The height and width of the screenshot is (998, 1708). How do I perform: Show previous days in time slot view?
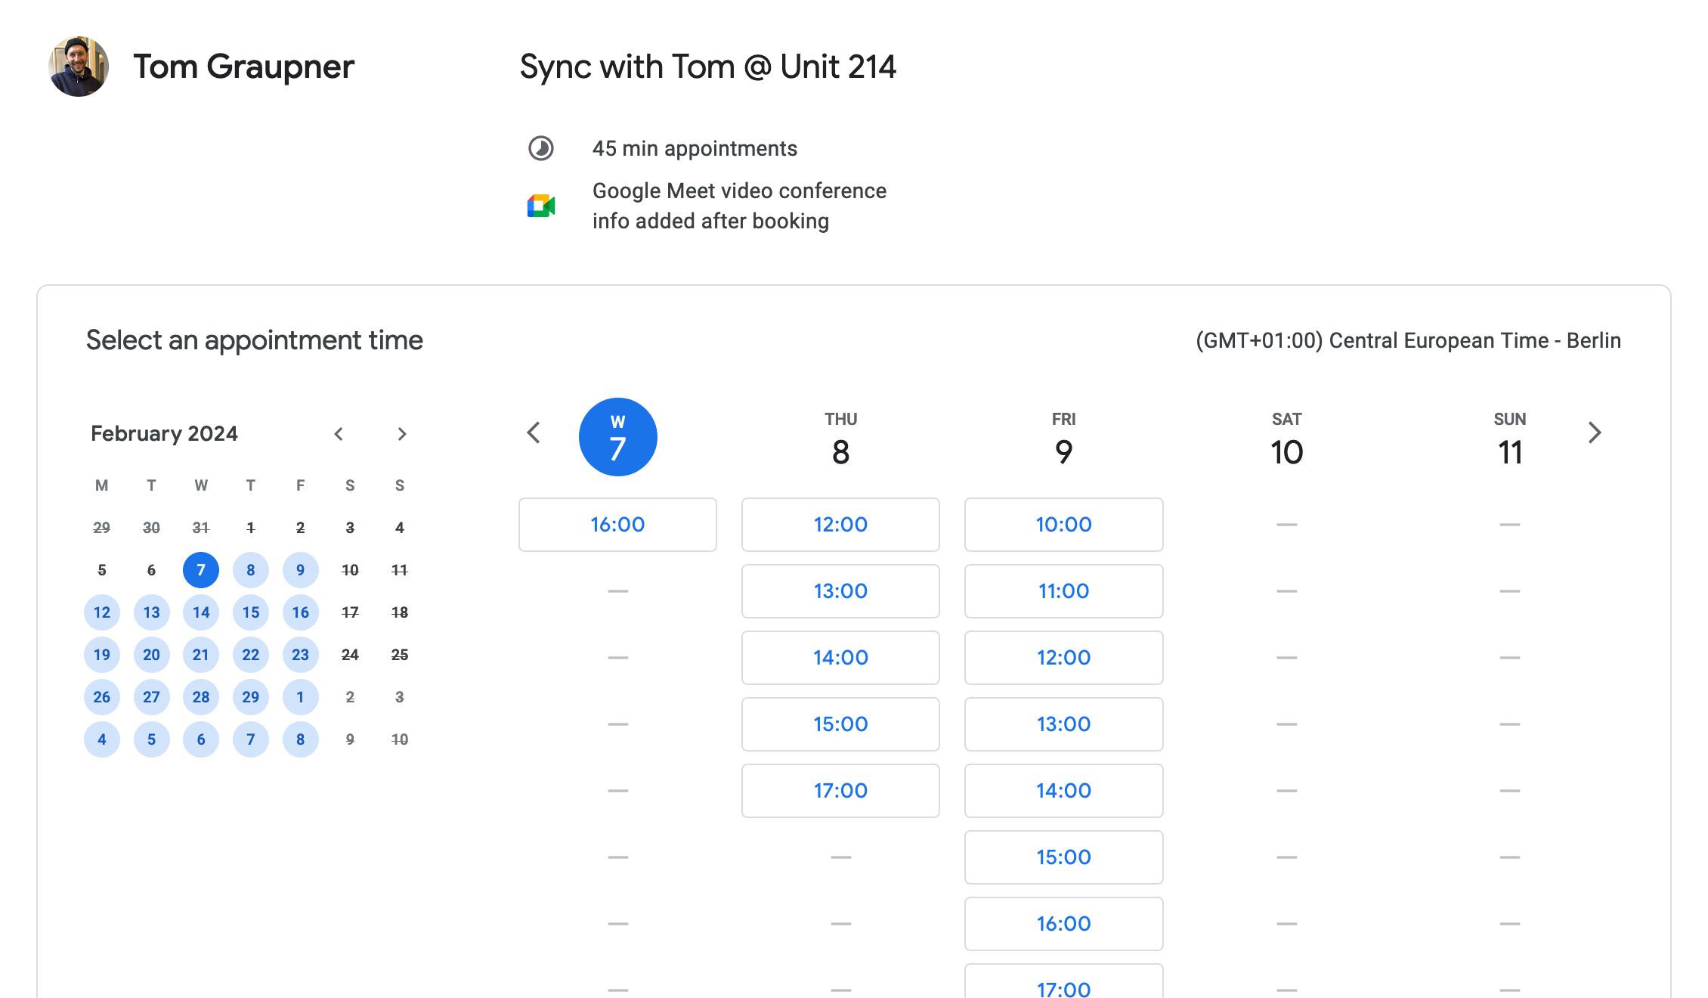(x=534, y=433)
